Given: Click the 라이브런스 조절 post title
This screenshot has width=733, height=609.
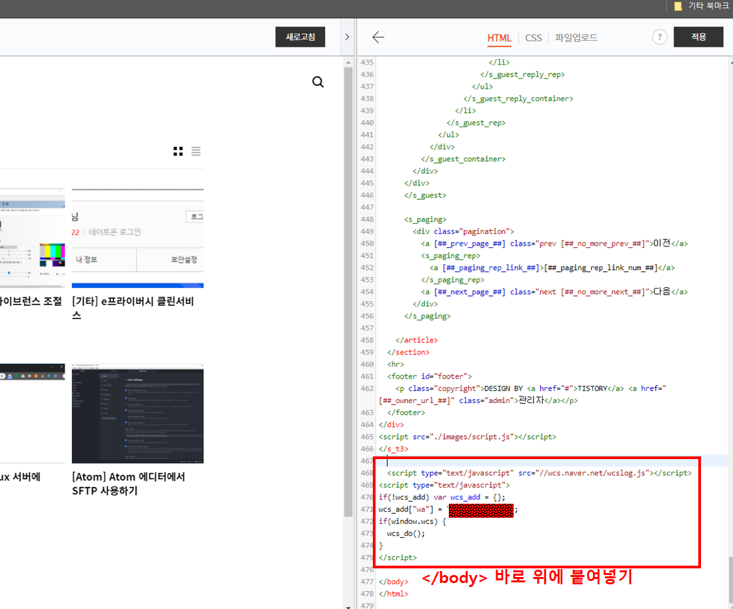Looking at the screenshot, I should point(31,301).
